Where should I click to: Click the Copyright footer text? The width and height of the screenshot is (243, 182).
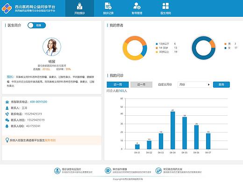pyautogui.click(x=128, y=179)
